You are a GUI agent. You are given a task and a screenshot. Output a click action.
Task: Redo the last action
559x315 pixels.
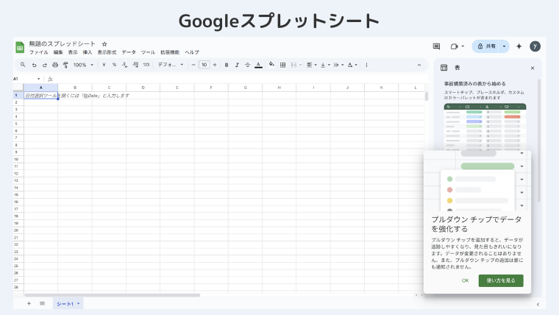(x=45, y=65)
